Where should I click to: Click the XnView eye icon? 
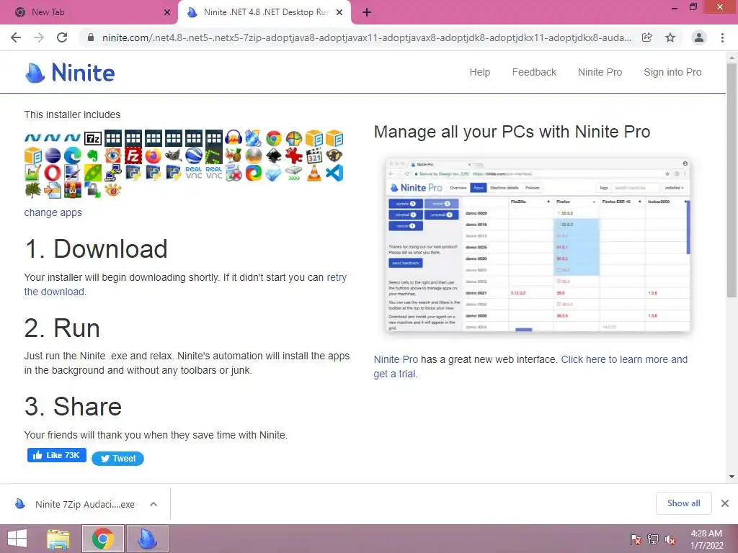click(x=113, y=190)
